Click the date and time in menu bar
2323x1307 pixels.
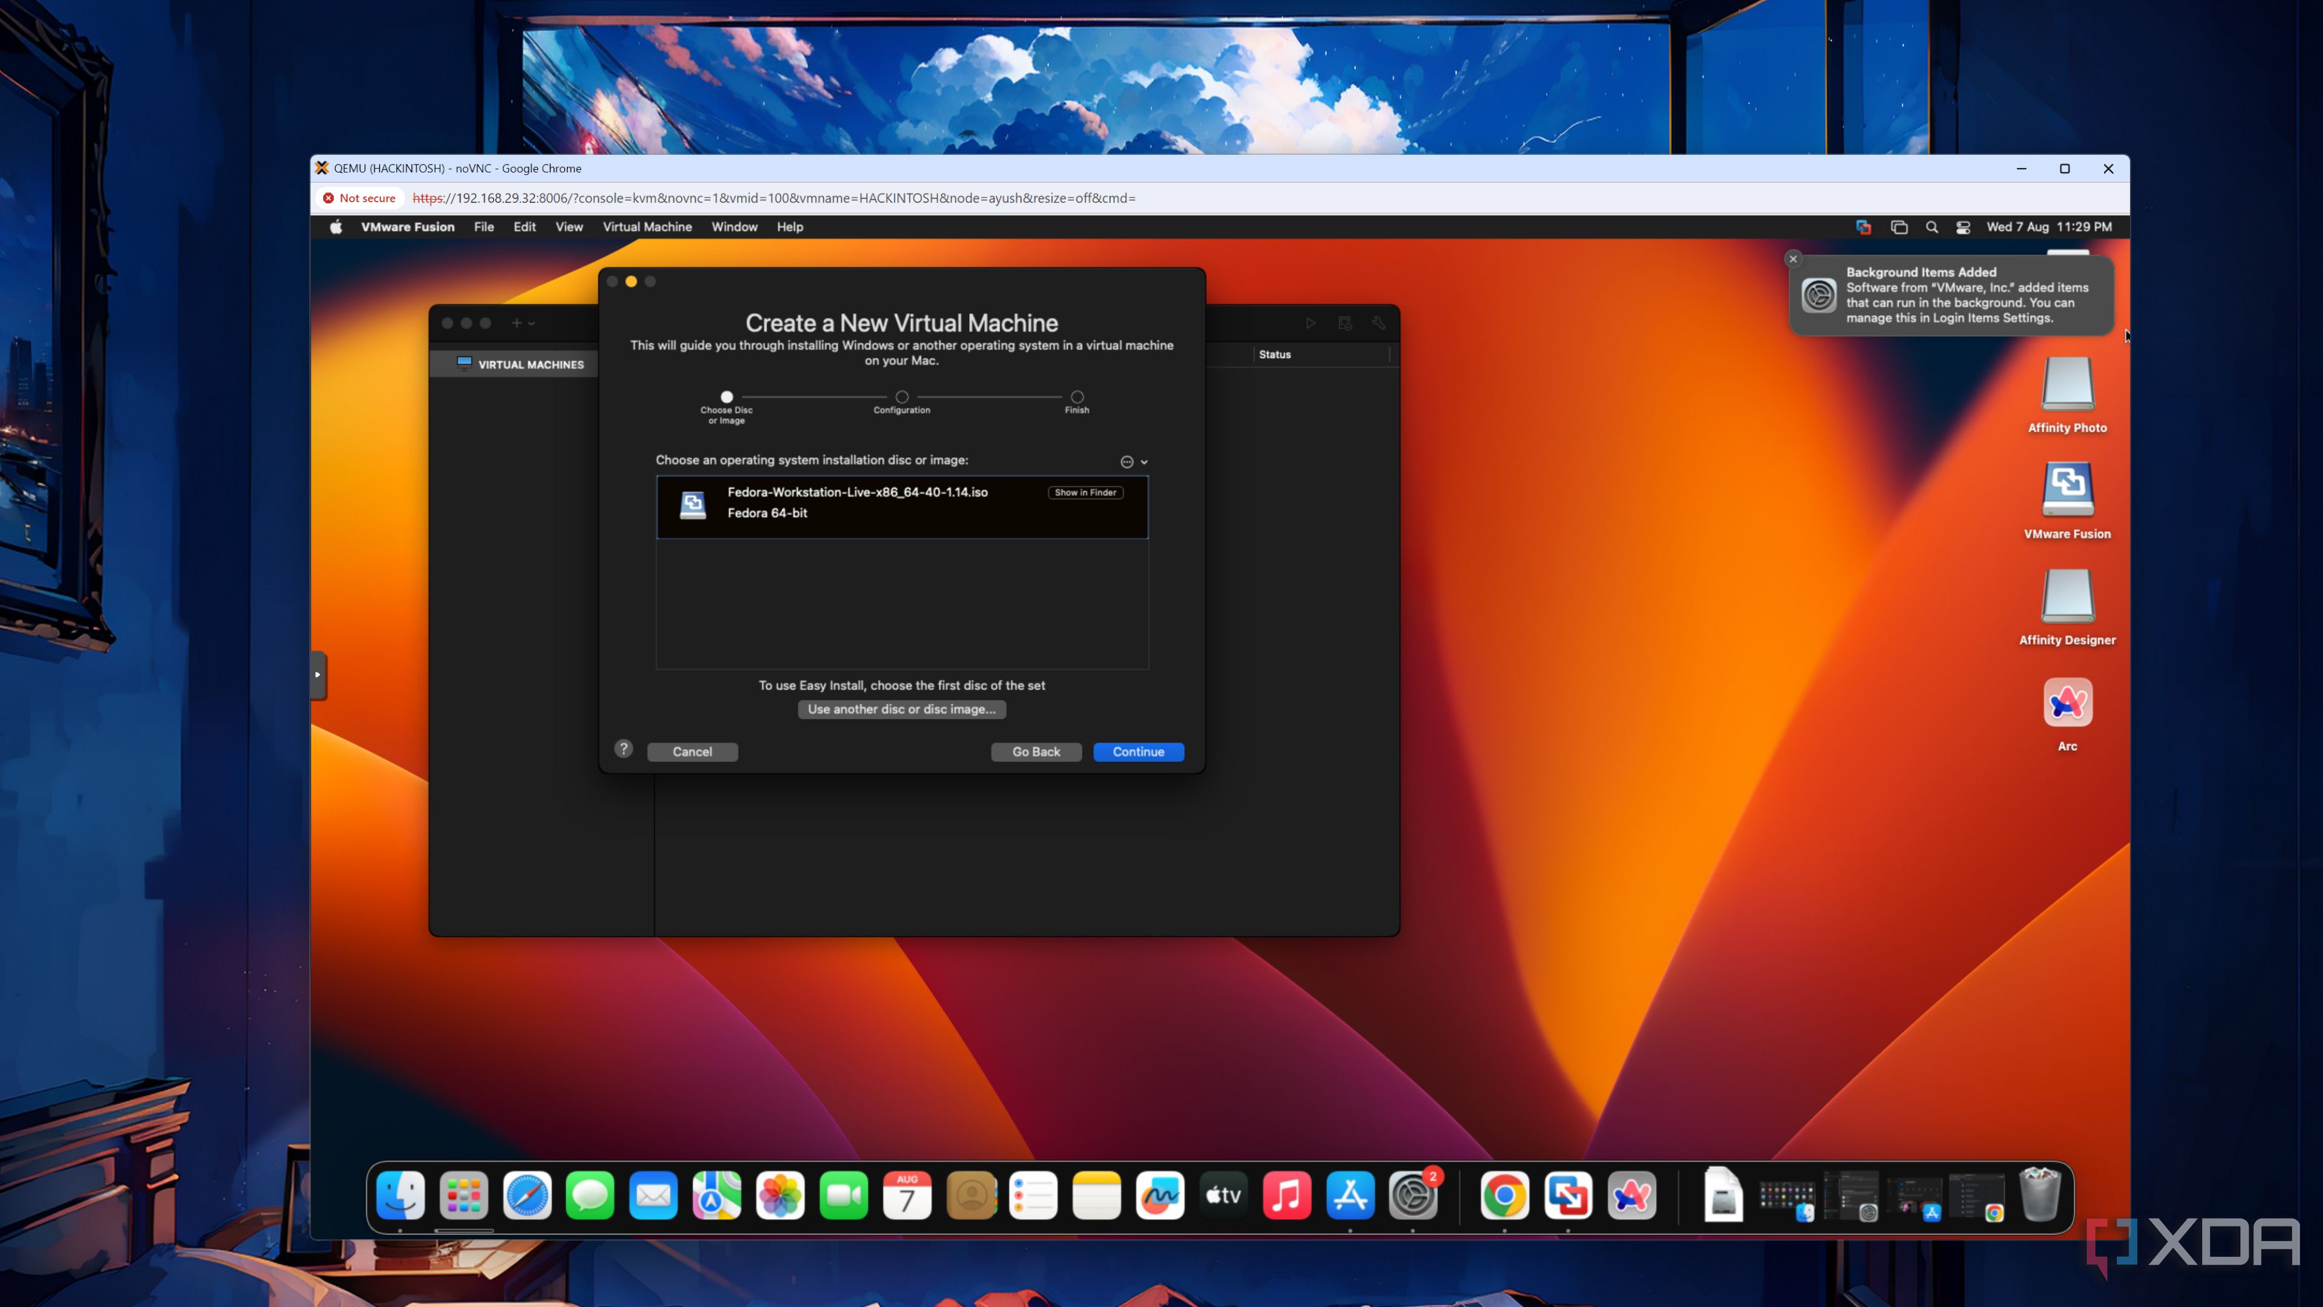coord(2049,228)
